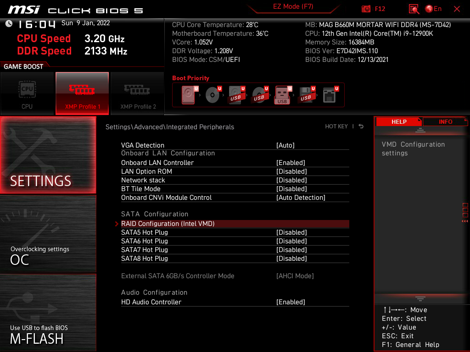Open the OC overclocking settings panel
Image resolution: width=470 pixels, height=352 pixels.
[48, 234]
